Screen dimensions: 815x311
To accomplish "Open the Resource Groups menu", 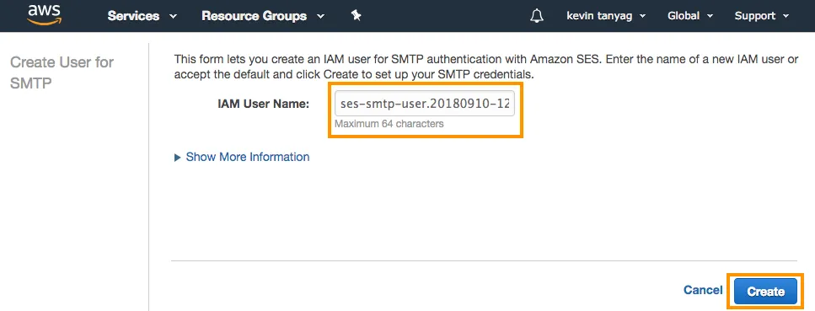I will [x=263, y=16].
